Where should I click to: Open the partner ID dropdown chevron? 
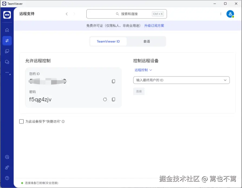tap(225, 80)
